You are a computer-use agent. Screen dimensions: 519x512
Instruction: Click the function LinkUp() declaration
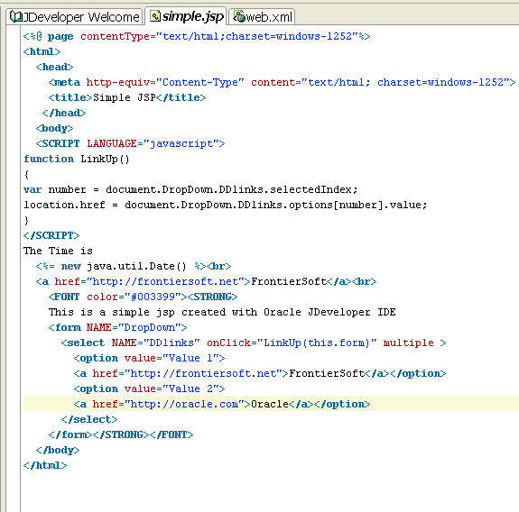coord(77,159)
